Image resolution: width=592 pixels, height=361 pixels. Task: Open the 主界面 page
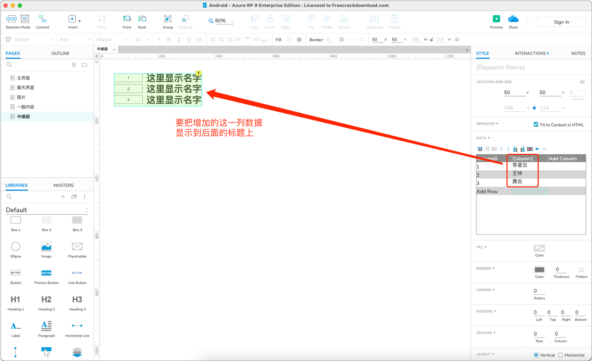tap(24, 78)
